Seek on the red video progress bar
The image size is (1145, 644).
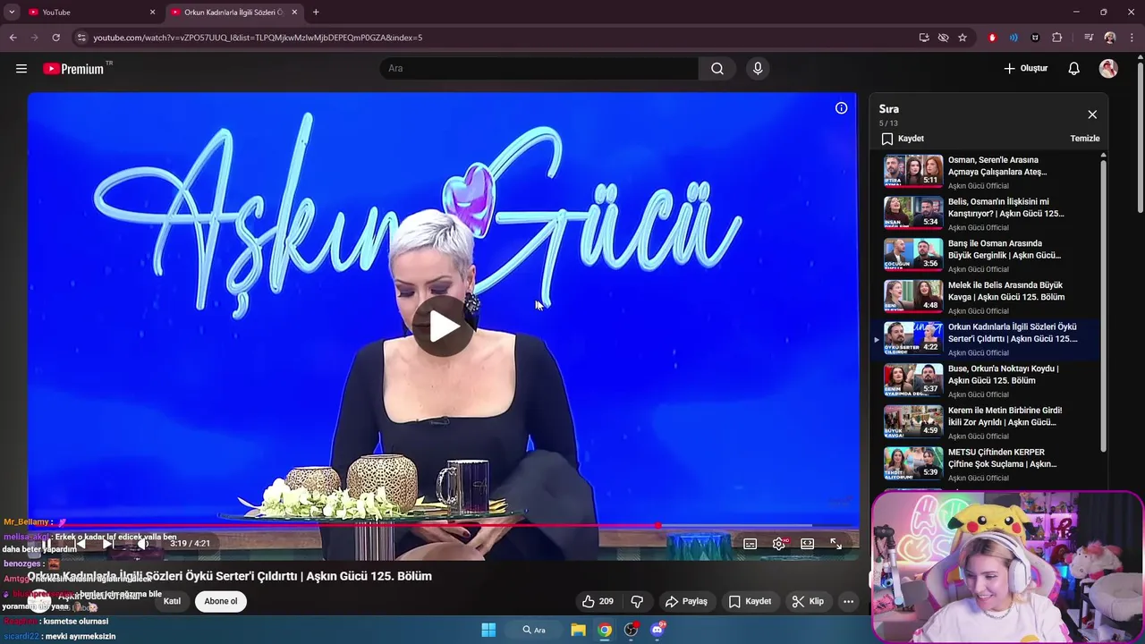[443, 526]
